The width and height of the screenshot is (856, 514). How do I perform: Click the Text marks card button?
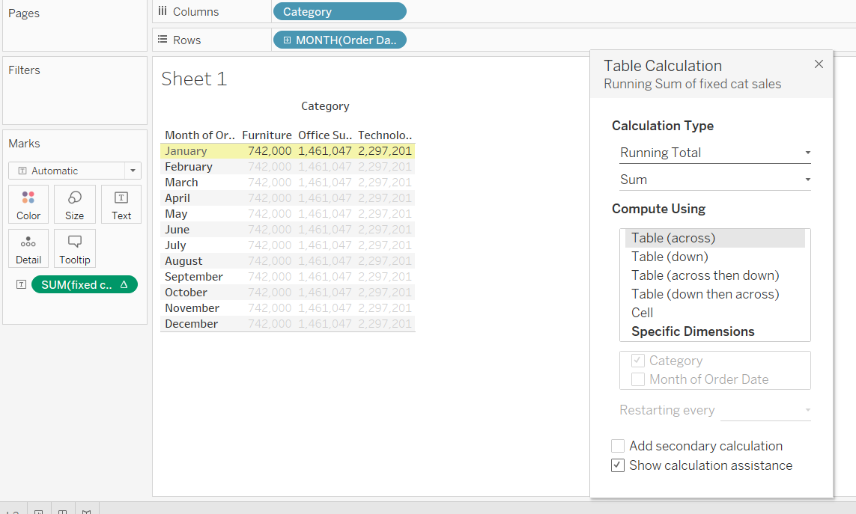coord(121,204)
